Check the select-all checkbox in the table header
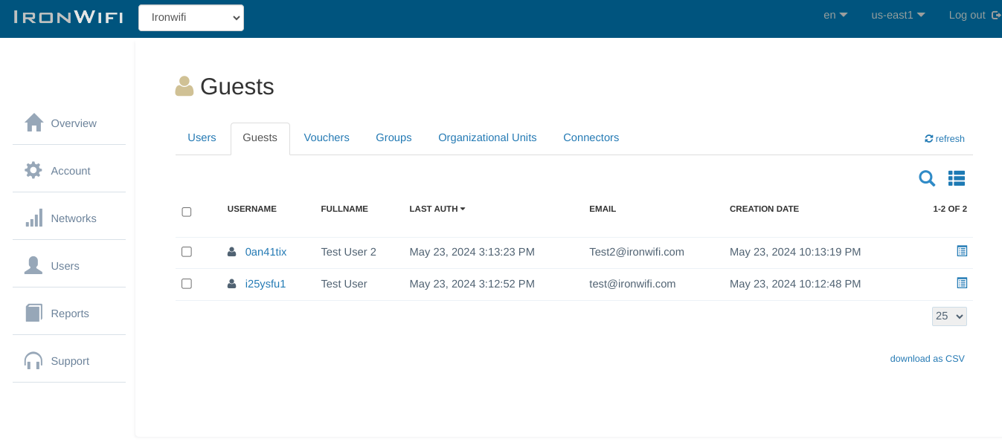 coord(186,212)
